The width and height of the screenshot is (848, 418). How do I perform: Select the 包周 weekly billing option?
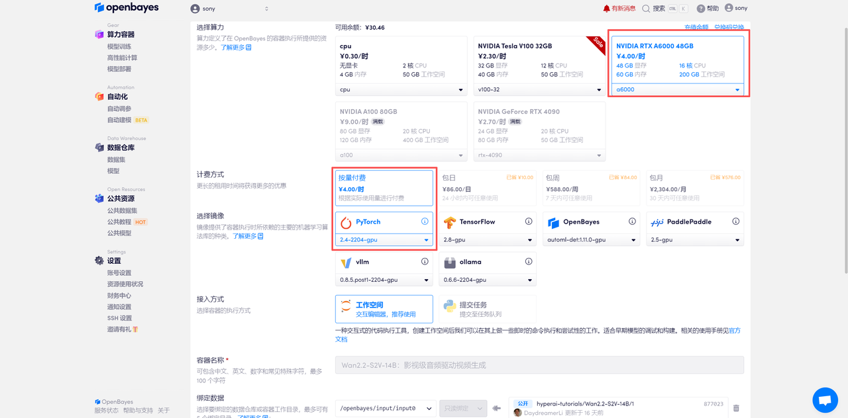[592, 188]
